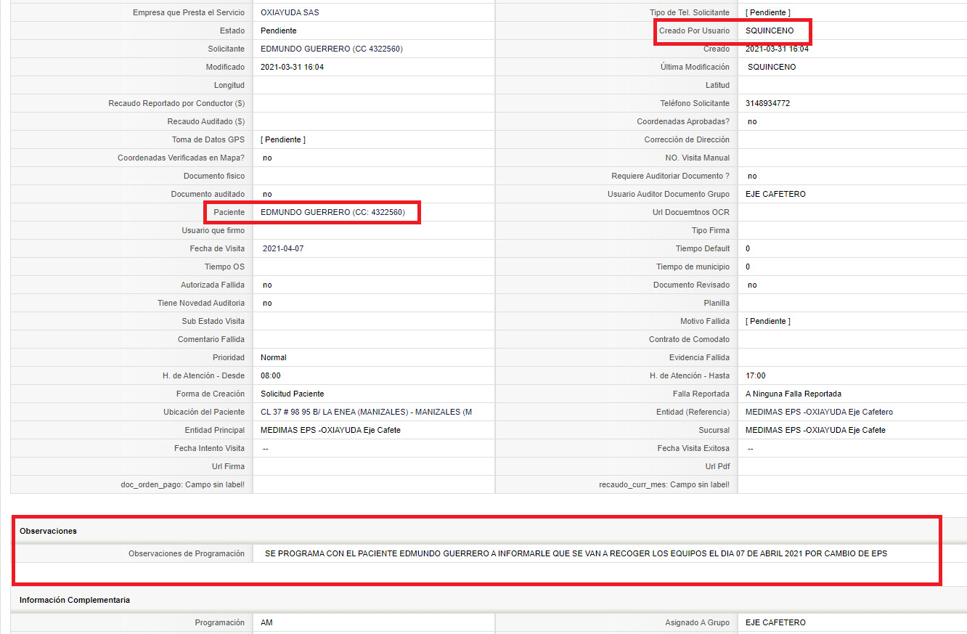This screenshot has height=634, width=967.
Task: Select the Creado Por Usuario value SQUINCENO
Action: point(770,31)
